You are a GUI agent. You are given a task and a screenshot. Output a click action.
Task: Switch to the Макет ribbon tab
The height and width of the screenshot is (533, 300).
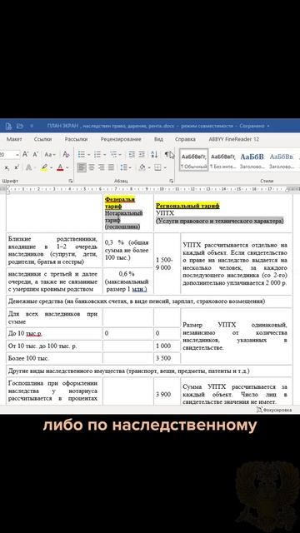tap(14, 139)
